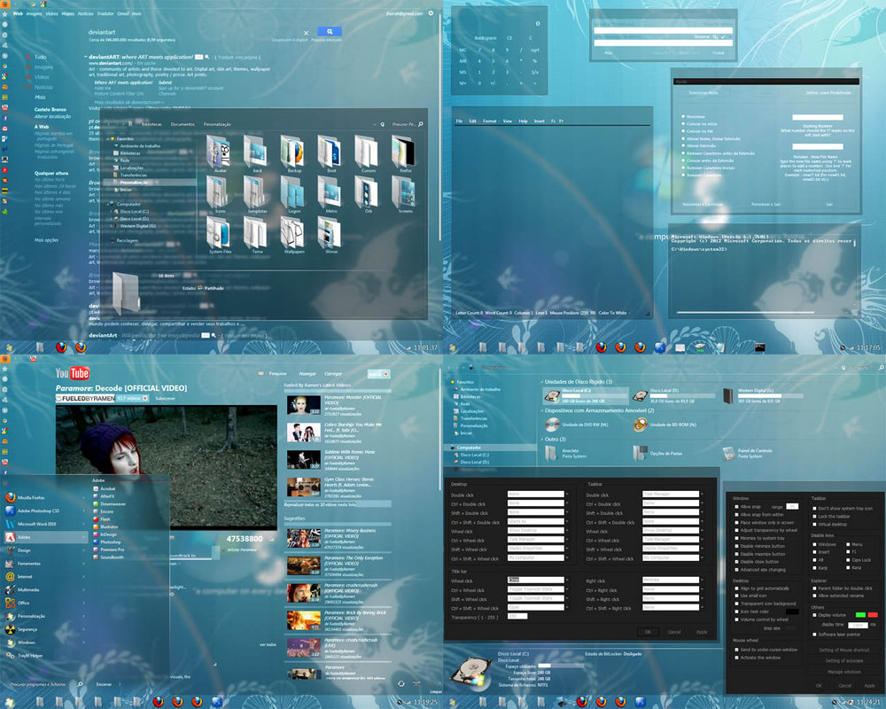Expand the Taskbar Wheel click dropdown

point(672,531)
